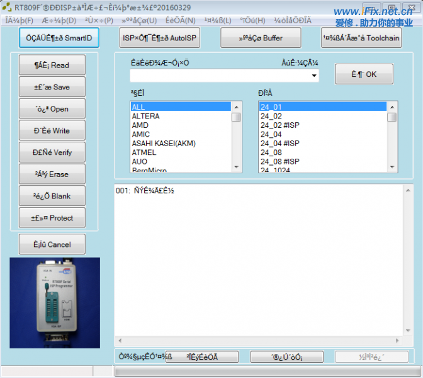Click the RT809F programmer device photo
Screen dimensions: 423x378
pyautogui.click(x=55, y=302)
